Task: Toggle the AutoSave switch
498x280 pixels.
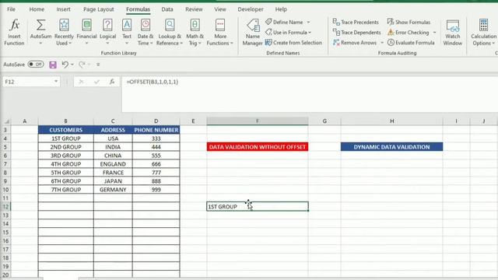Action: (36, 65)
